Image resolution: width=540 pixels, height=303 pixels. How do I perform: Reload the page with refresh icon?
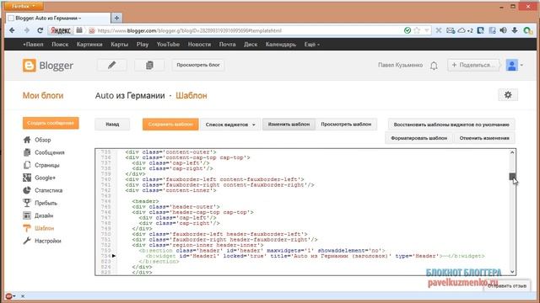click(x=40, y=30)
